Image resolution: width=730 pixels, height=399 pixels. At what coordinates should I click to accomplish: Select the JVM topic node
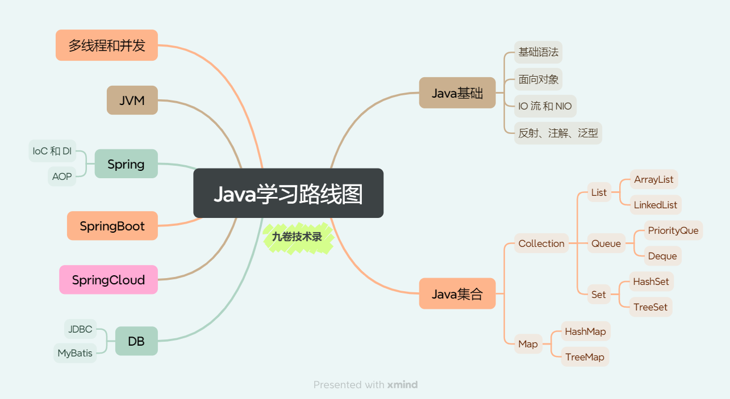coord(132,100)
